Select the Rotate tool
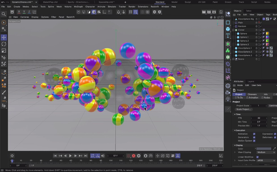Image resolution: width=277 pixels, height=172 pixels. pyautogui.click(x=4, y=44)
